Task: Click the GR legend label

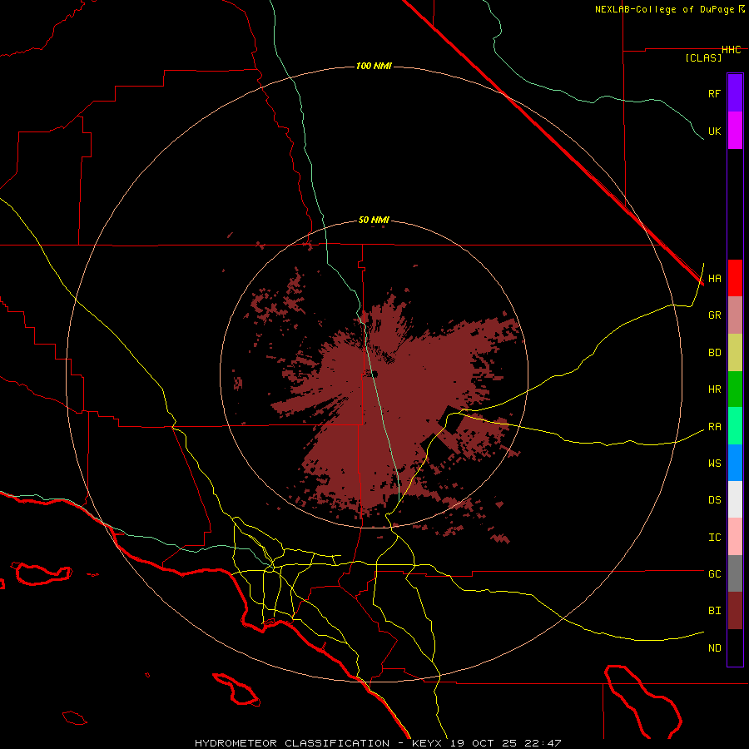Action: (714, 315)
